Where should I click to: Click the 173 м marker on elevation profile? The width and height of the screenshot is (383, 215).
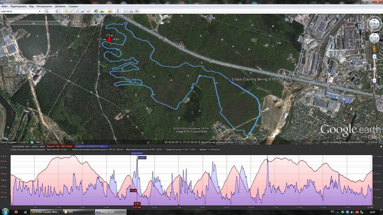(133, 190)
